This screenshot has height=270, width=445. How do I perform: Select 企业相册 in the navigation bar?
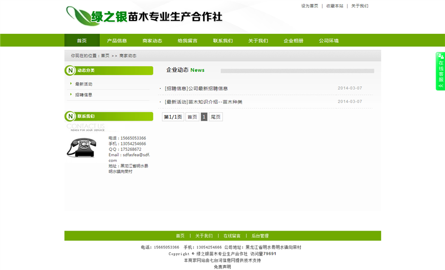click(293, 41)
